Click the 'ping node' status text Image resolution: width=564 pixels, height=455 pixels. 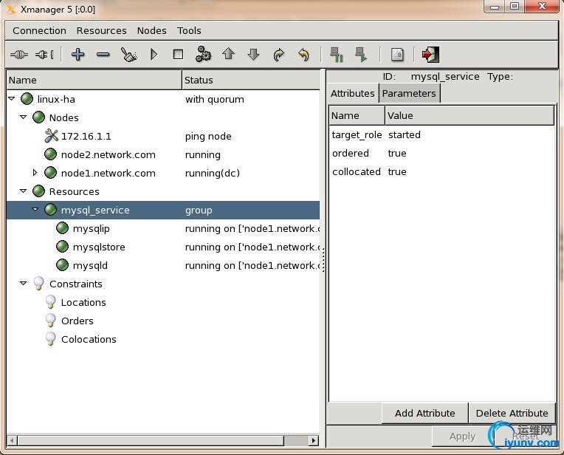pos(208,137)
